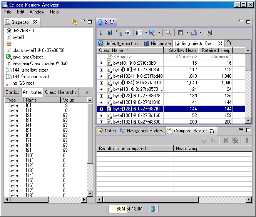Click the compare to histogram icon

[209, 33]
